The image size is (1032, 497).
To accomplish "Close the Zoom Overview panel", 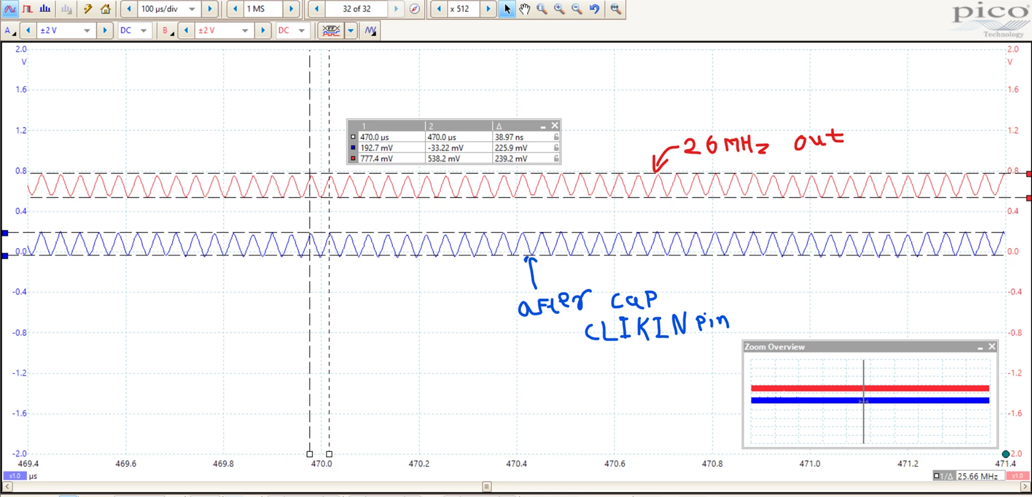I will point(992,347).
